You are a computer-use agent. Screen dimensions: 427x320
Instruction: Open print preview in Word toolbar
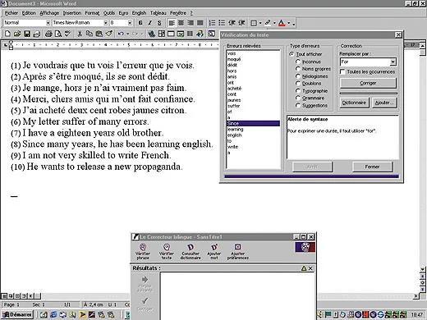coord(58,34)
